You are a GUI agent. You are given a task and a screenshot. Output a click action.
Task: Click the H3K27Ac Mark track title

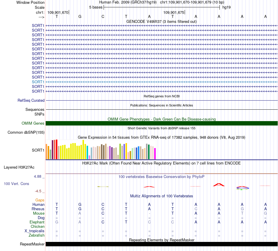(162, 163)
